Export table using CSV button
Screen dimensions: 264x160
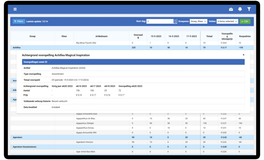245,21
